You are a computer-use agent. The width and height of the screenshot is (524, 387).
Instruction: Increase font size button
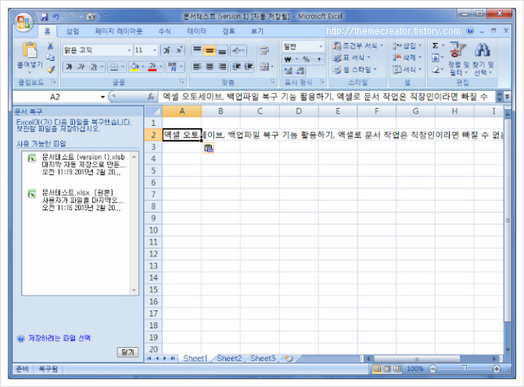167,50
